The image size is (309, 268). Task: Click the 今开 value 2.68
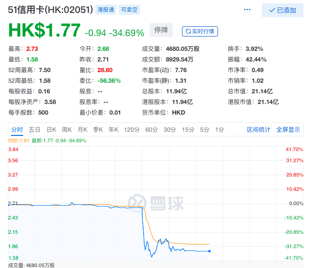click(103, 49)
